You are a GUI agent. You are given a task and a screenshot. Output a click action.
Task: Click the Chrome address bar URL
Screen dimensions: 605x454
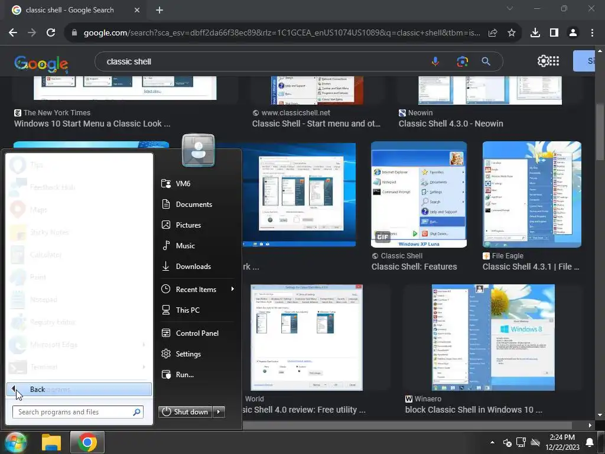tap(282, 33)
